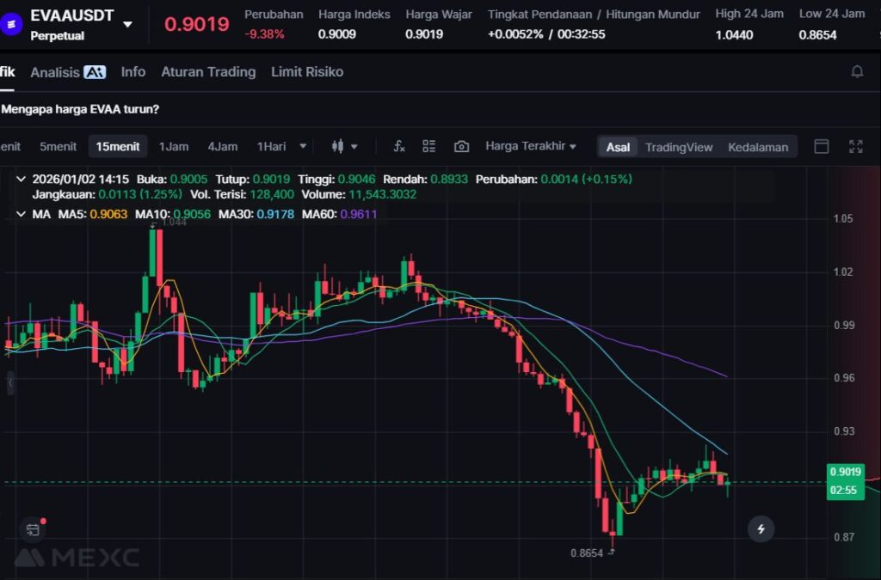Switch chart source to TradingView
The height and width of the screenshot is (580, 881).
679,147
